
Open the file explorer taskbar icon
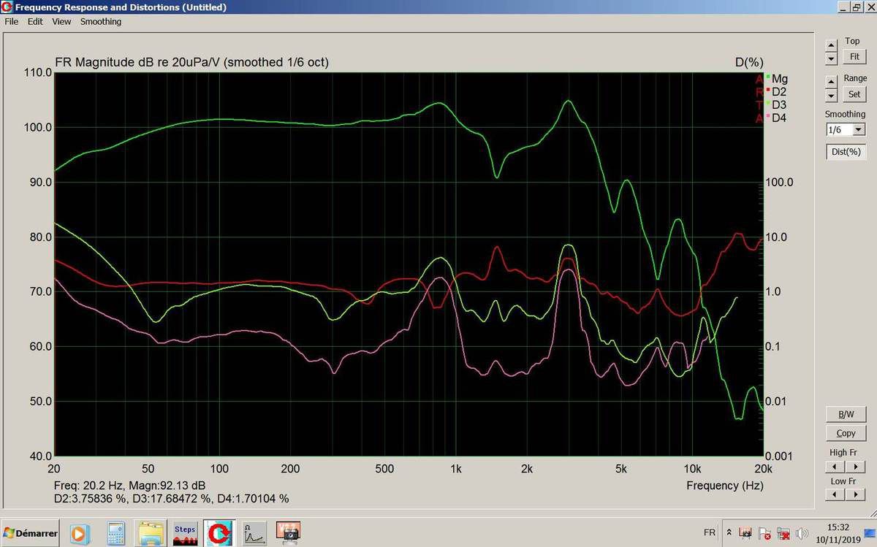point(151,533)
